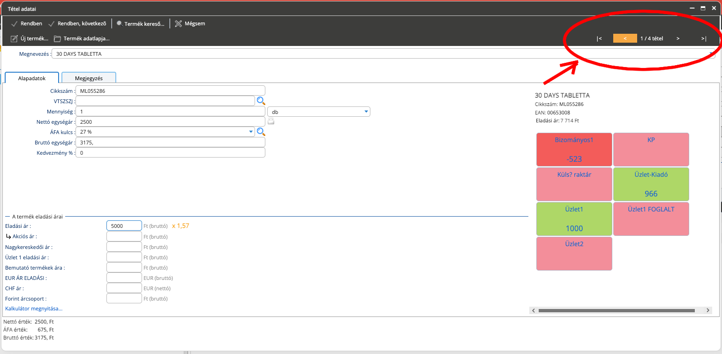
Task: Create new item via Új termék
Action: click(x=30, y=38)
